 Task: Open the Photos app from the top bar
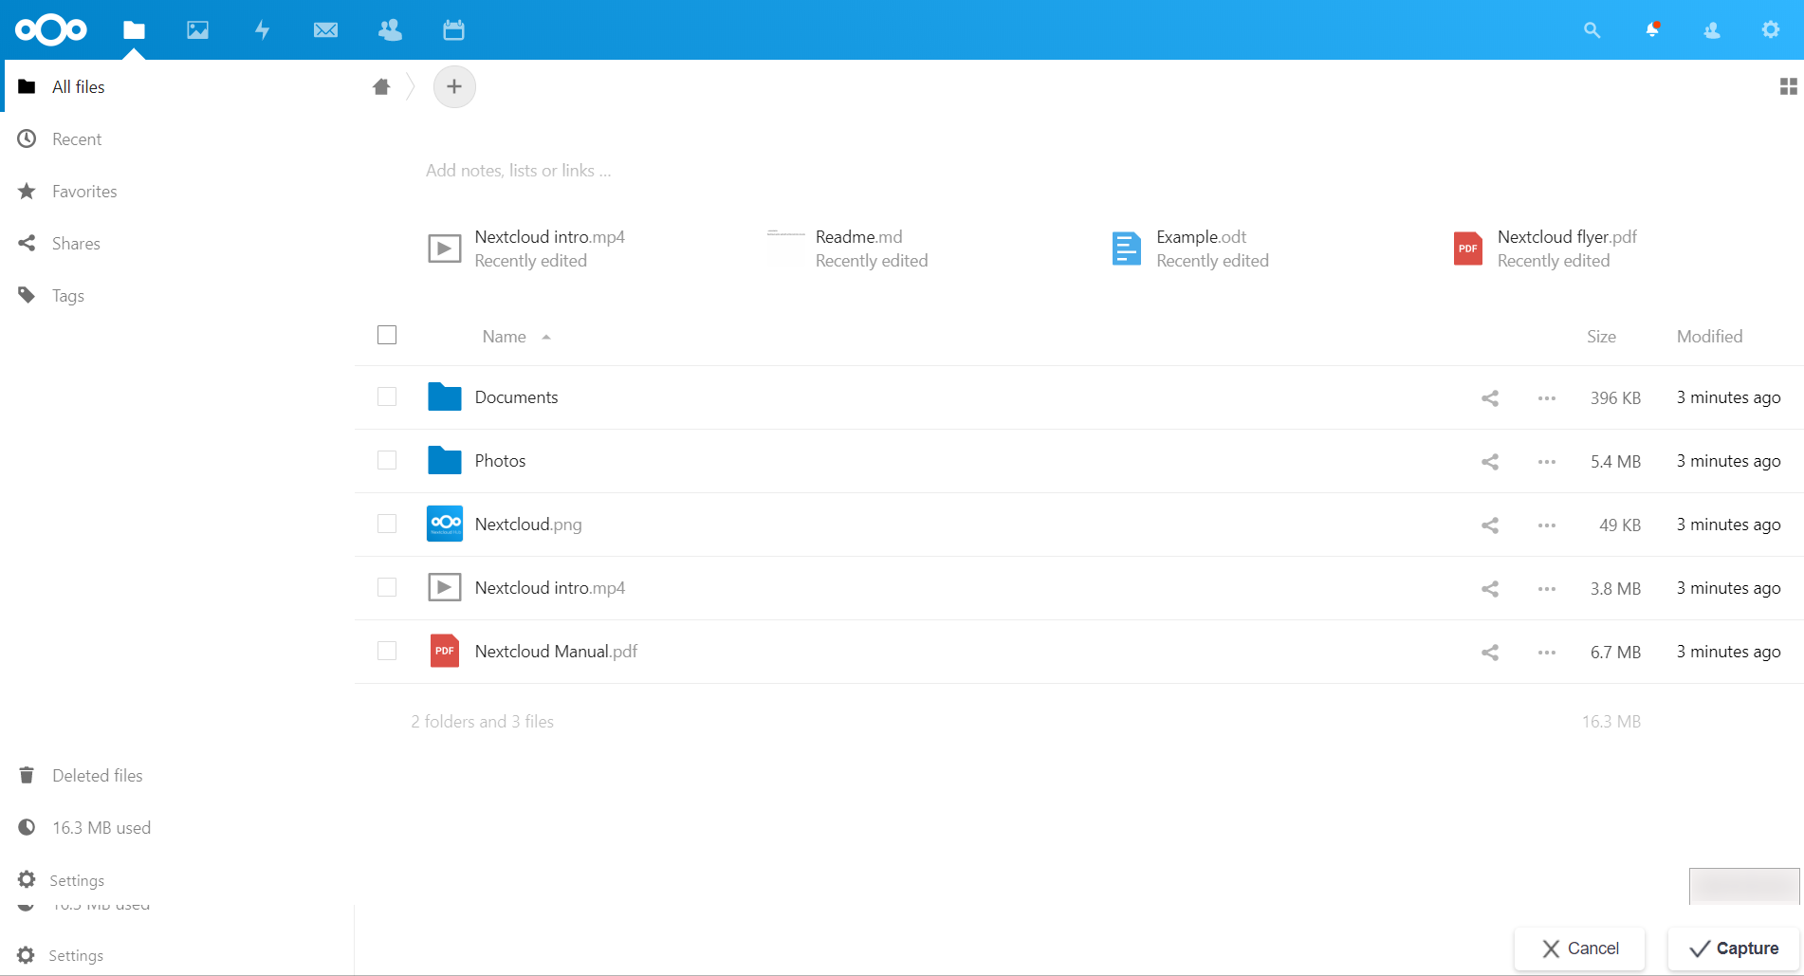[197, 29]
